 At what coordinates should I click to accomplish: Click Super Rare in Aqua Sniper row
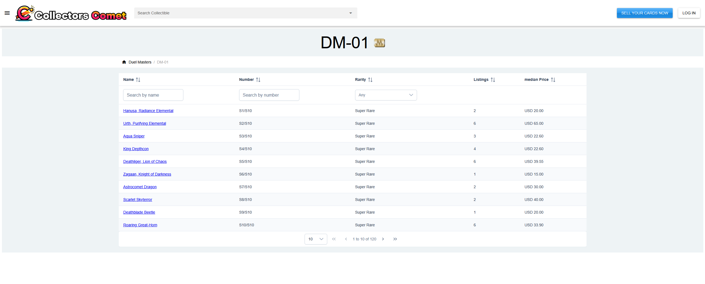click(x=365, y=136)
